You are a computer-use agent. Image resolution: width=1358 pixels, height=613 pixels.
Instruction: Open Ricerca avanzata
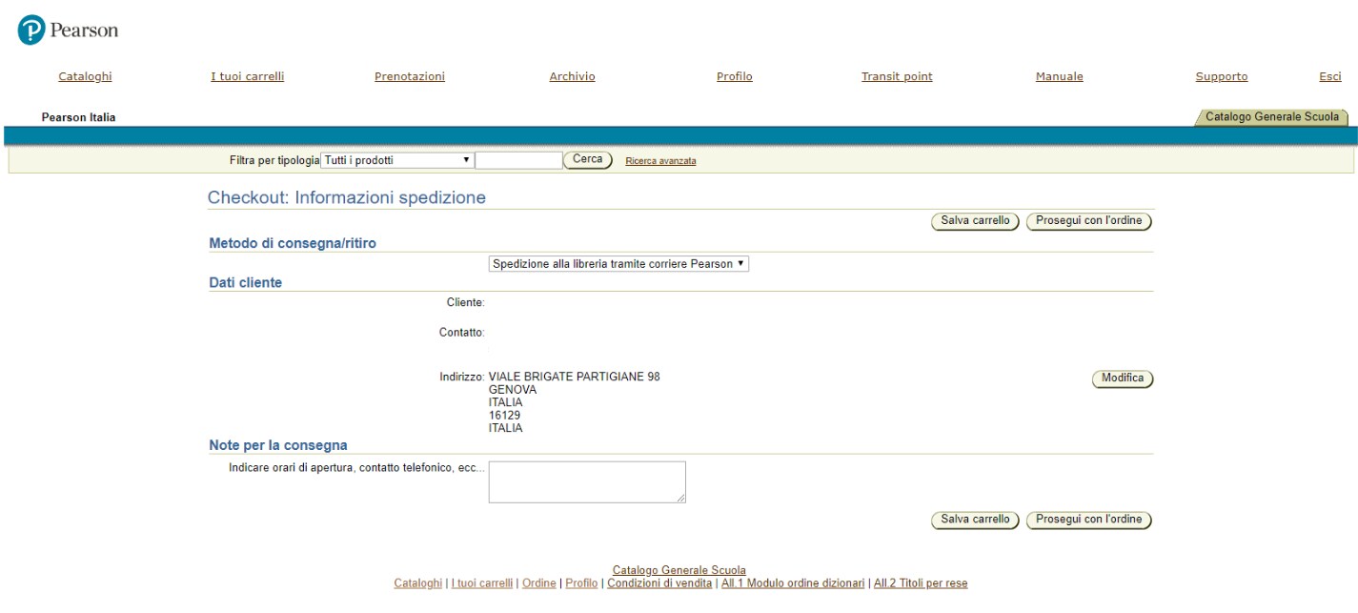[660, 161]
